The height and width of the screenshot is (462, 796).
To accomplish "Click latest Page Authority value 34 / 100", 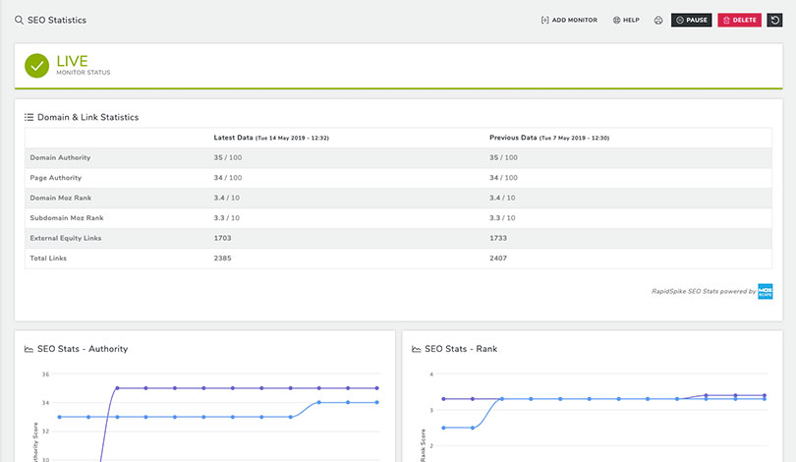I will 227,178.
